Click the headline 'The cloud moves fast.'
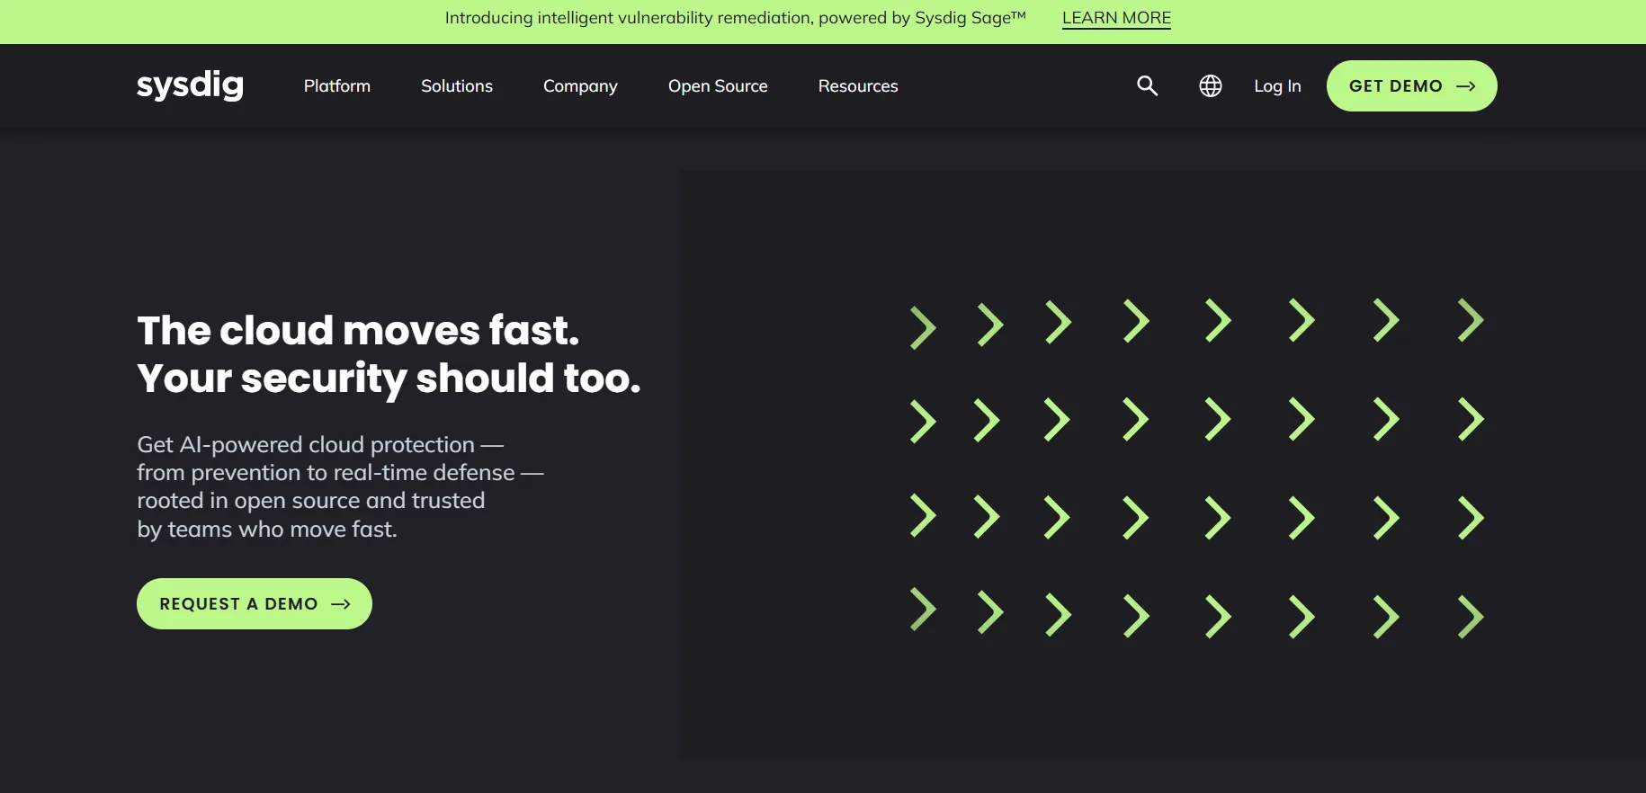Screen dimensions: 1646x793 click(x=358, y=330)
